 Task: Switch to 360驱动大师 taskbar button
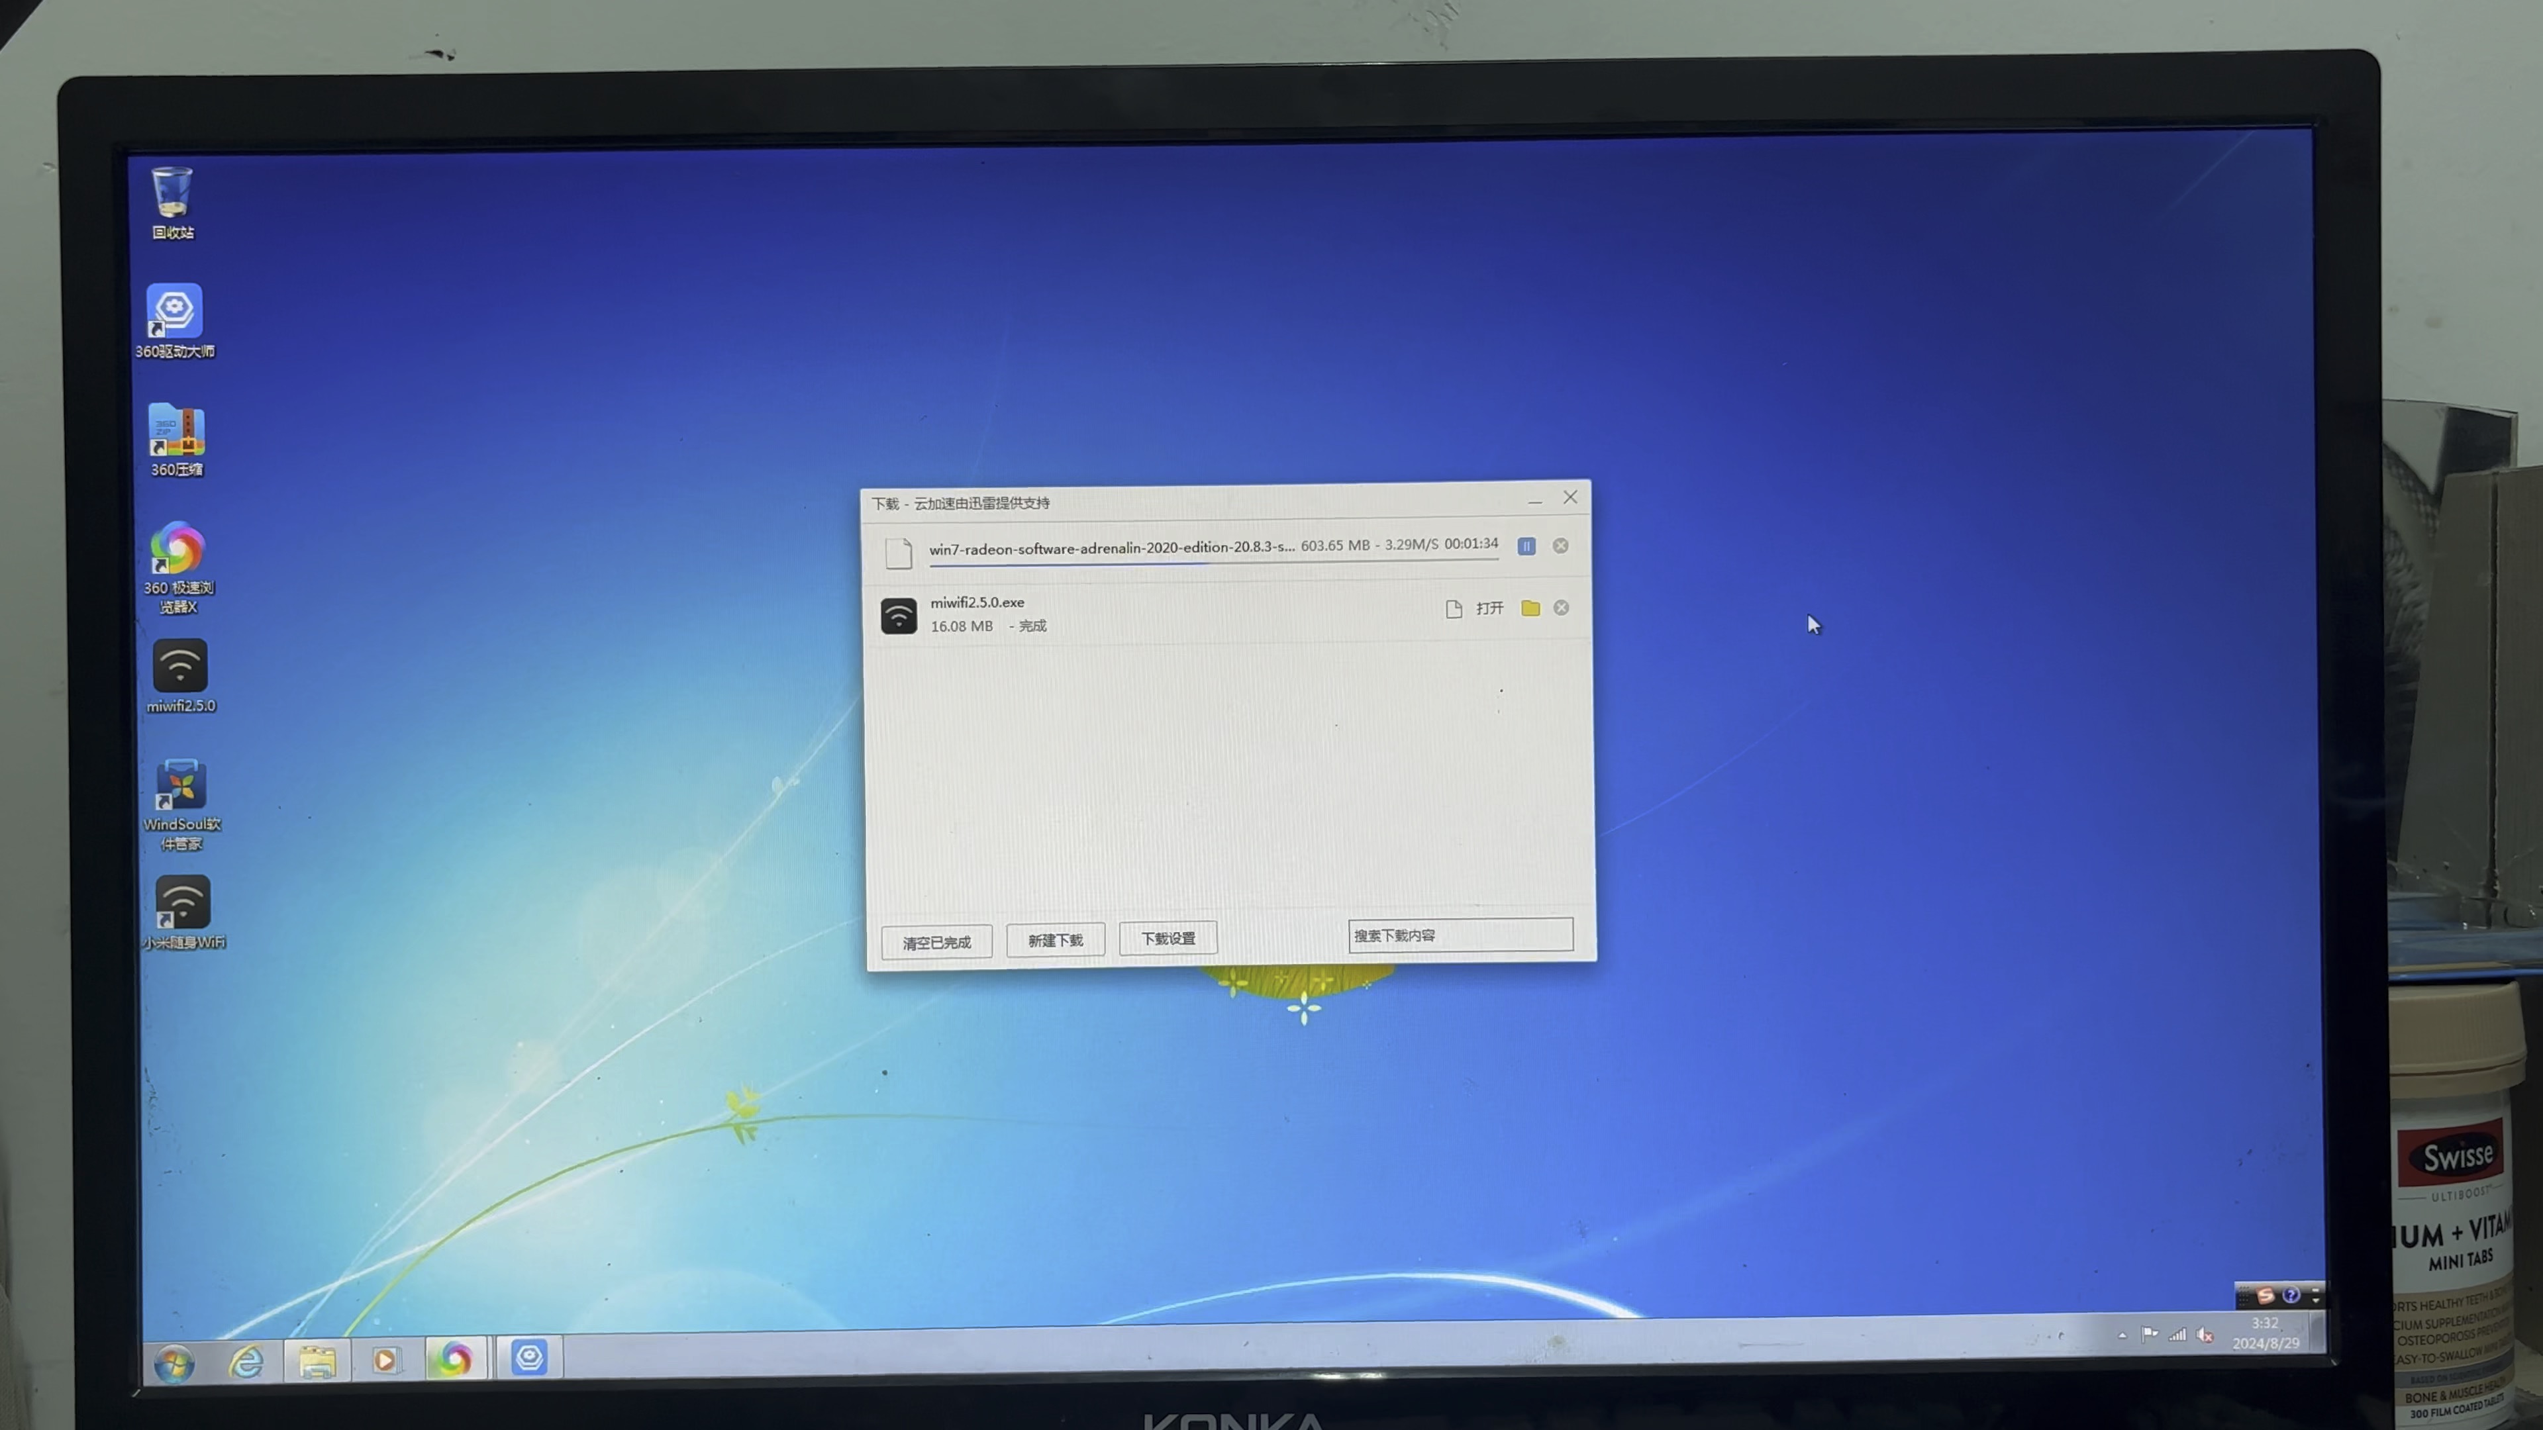[529, 1358]
